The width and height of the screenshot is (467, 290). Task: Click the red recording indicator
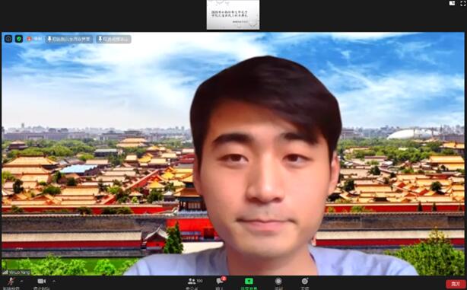click(34, 39)
